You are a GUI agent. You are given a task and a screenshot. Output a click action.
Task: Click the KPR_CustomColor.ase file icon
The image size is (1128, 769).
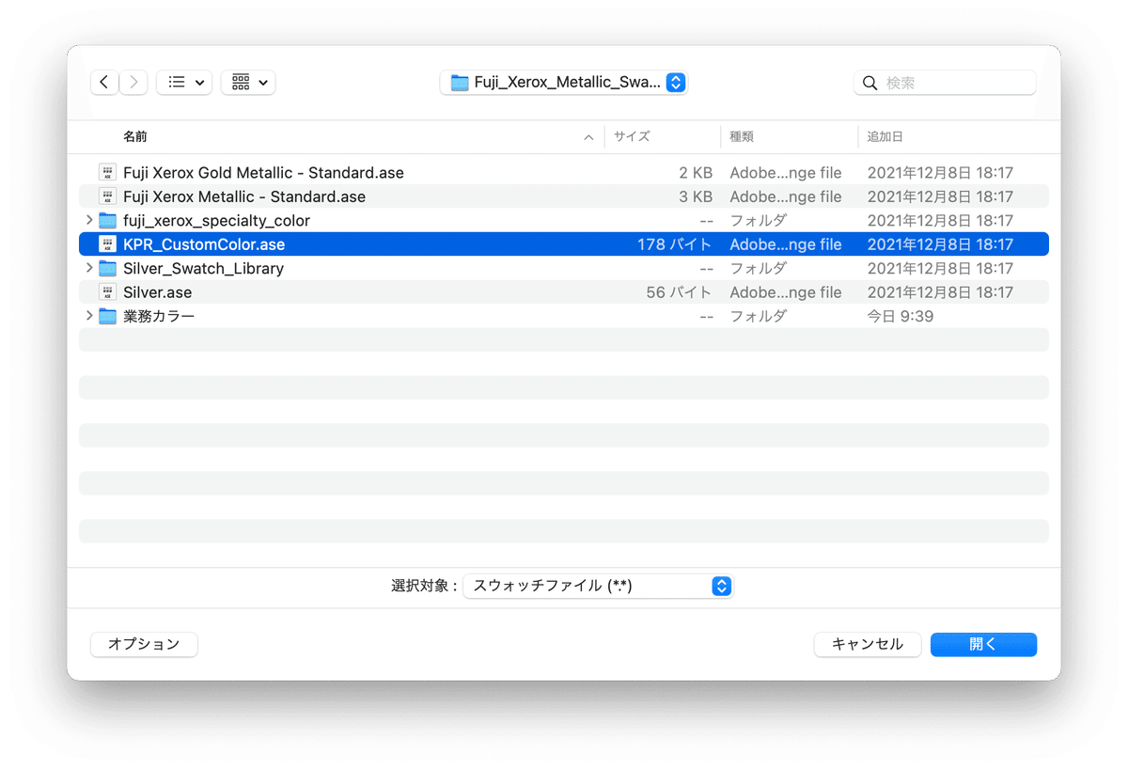point(107,244)
